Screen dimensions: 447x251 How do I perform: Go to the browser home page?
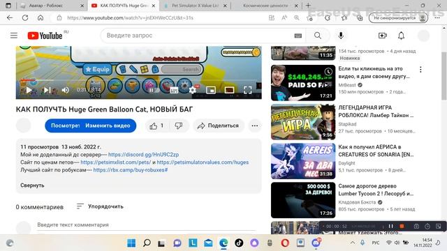click(41, 17)
